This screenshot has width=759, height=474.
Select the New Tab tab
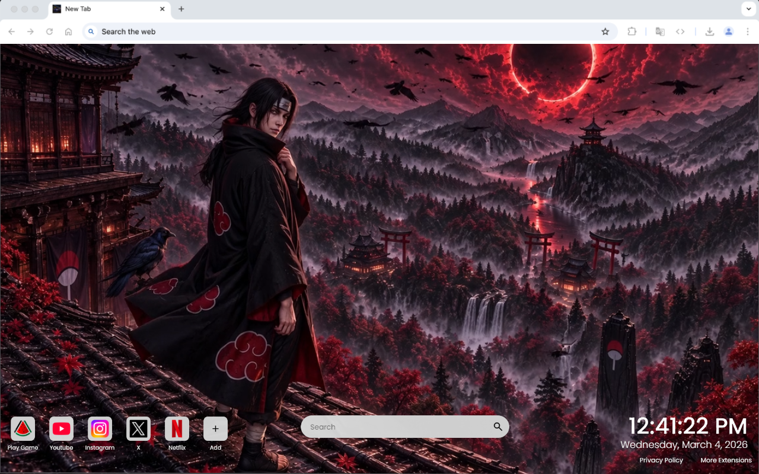(110, 9)
